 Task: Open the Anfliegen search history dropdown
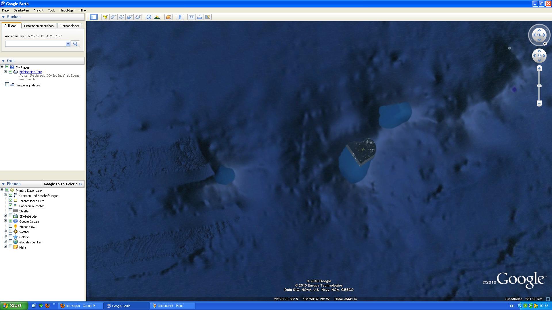68,44
